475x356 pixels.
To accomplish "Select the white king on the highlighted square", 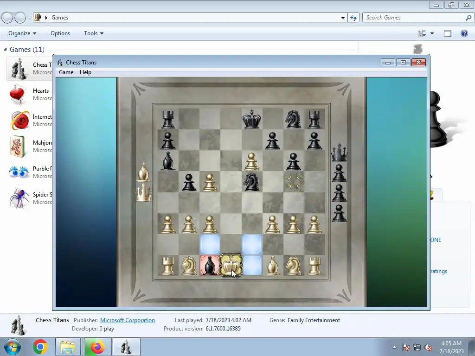I will [231, 266].
